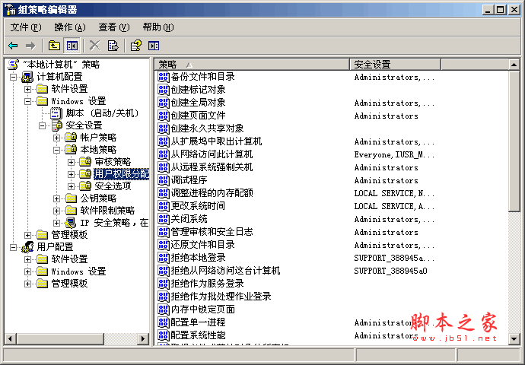The width and height of the screenshot is (525, 365).
Task: Expand the 公钥策略 tree node
Action: pyautogui.click(x=57, y=198)
